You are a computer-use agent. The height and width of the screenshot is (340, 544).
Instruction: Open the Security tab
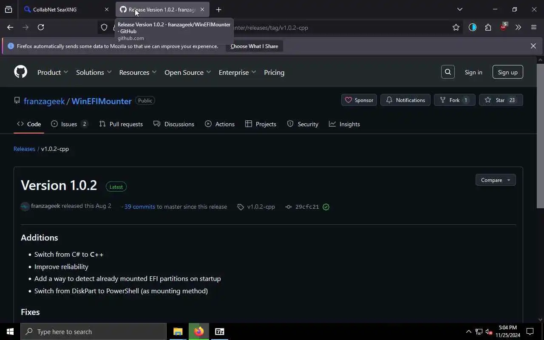[303, 124]
